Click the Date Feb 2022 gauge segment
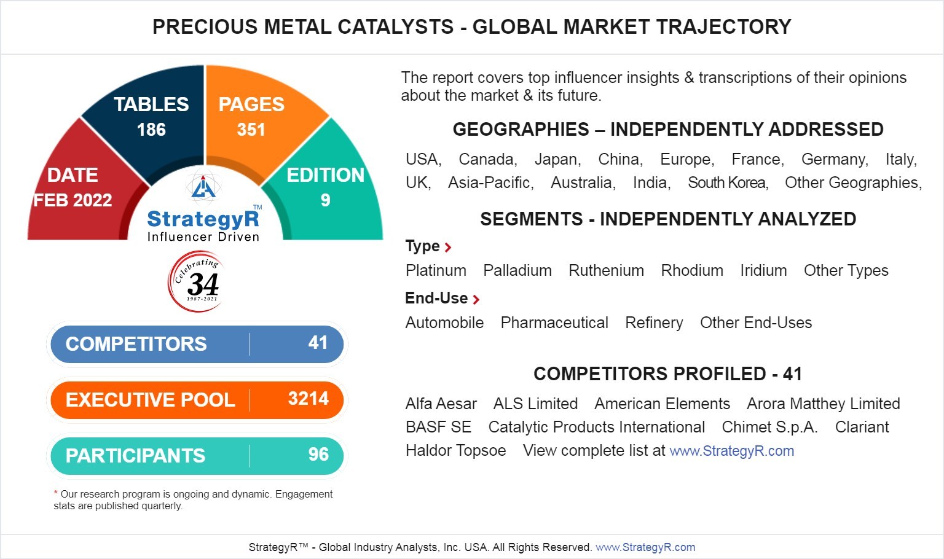Viewport: 944px width, 559px height. point(74,187)
